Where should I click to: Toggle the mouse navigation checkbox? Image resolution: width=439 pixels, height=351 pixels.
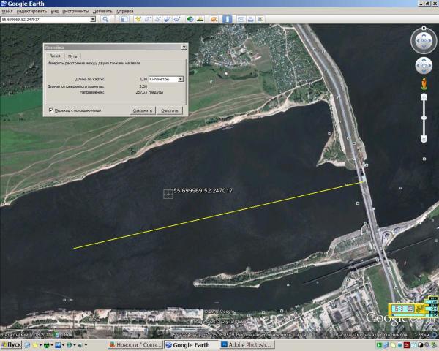pyautogui.click(x=50, y=110)
